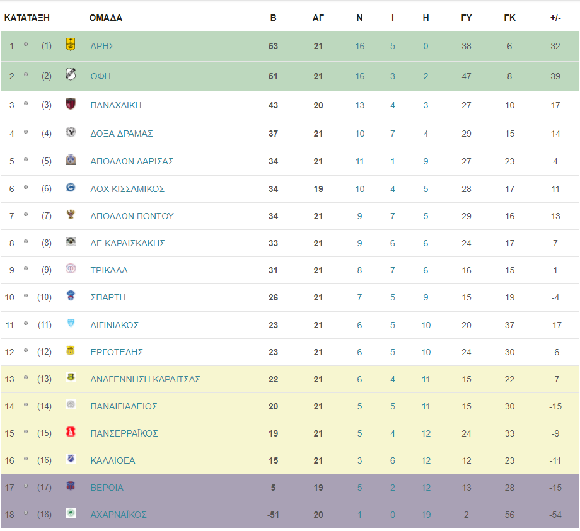Viewport: 580px width, 531px height.
Task: Click the ΠΑΝΑΧΑΙΚΗ crest icon
Action: click(x=70, y=103)
